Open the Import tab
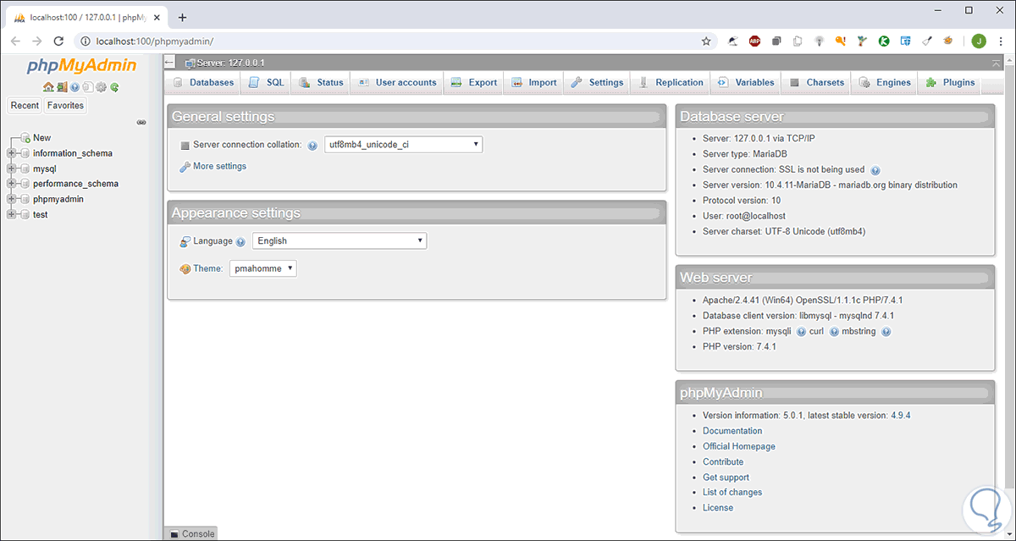1016x541 pixels. click(x=534, y=83)
